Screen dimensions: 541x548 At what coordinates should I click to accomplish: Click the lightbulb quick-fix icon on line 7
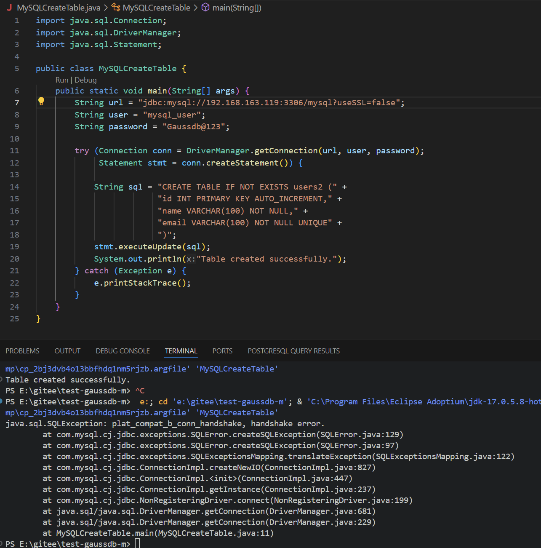[41, 101]
